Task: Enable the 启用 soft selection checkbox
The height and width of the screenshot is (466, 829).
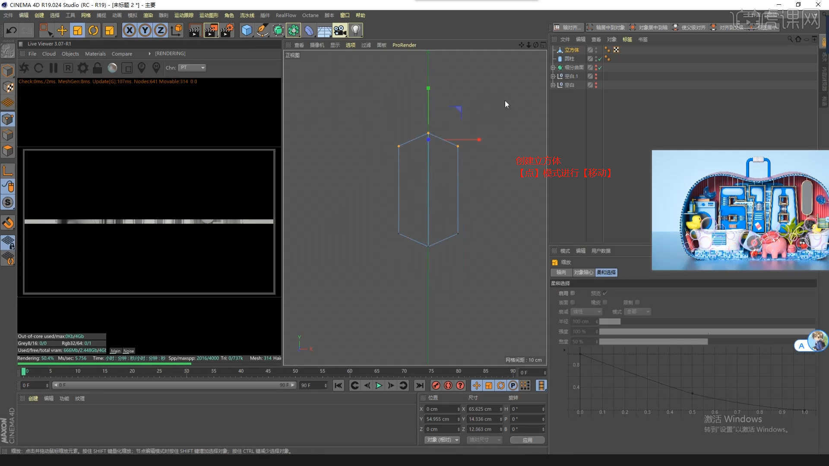Action: click(x=573, y=293)
